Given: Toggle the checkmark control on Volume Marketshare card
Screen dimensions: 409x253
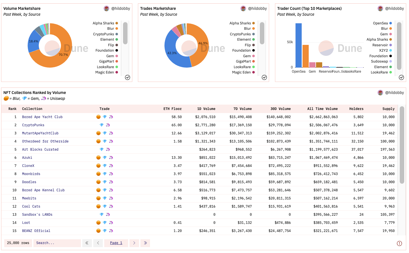Looking at the screenshot, I should click(128, 77).
